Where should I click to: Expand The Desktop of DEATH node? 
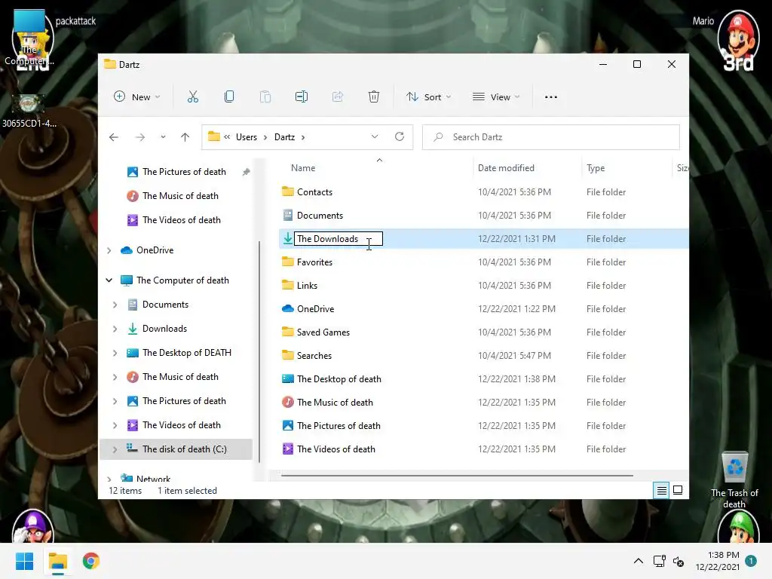pyautogui.click(x=115, y=353)
